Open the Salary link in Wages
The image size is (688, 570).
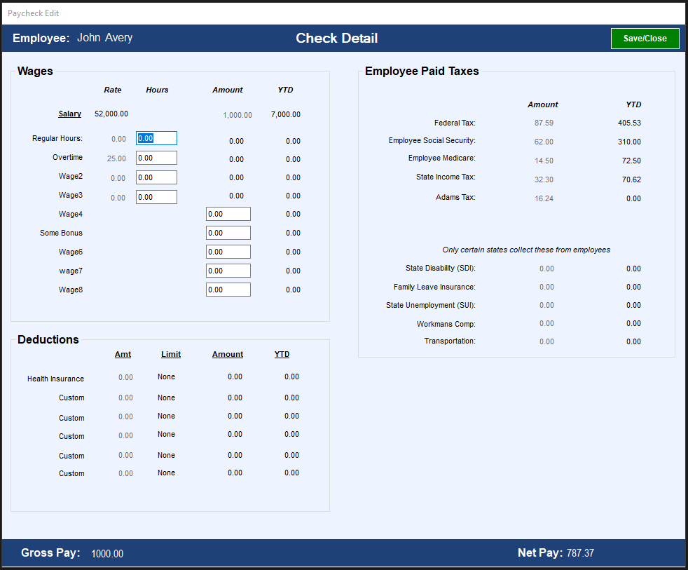(x=69, y=114)
